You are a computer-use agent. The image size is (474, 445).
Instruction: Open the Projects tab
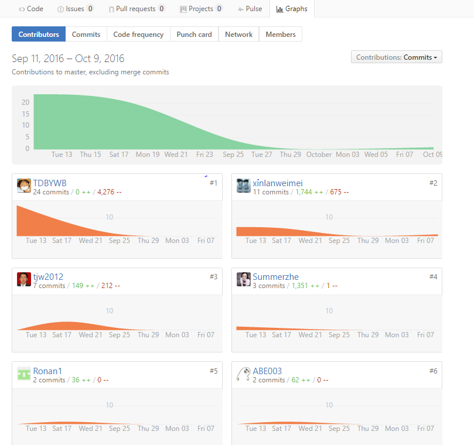(x=201, y=9)
